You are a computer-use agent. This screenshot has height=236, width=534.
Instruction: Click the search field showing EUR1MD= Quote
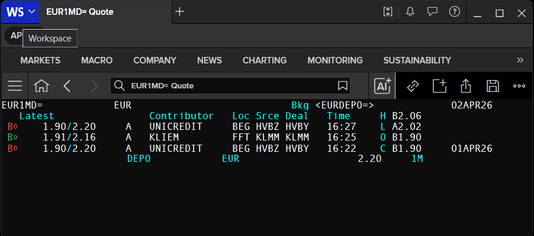[x=230, y=86]
